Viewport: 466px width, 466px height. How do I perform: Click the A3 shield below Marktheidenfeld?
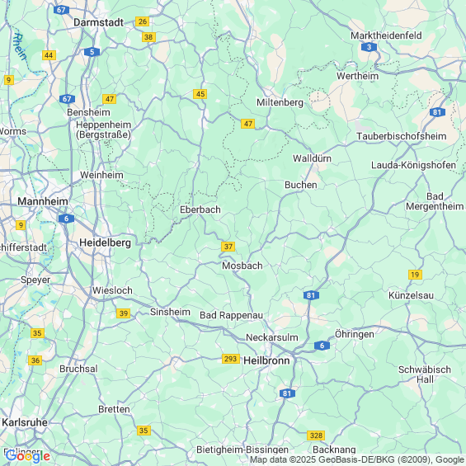coord(369,47)
